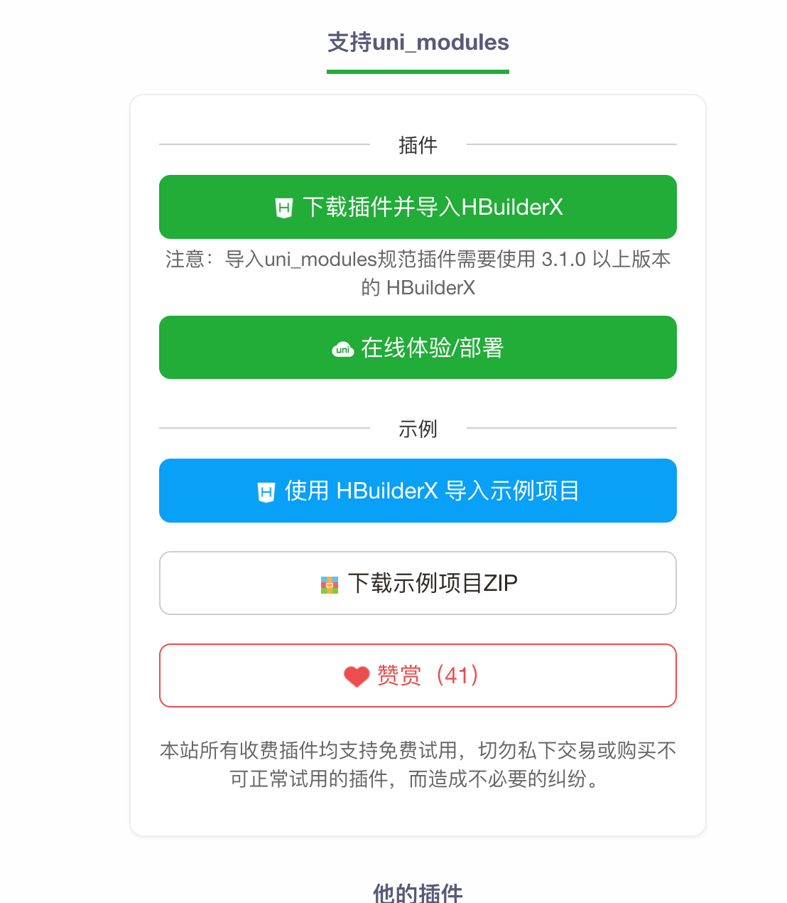This screenshot has height=903, width=787.
Task: Click the HBuilderX icon in green download button
Action: click(x=284, y=208)
